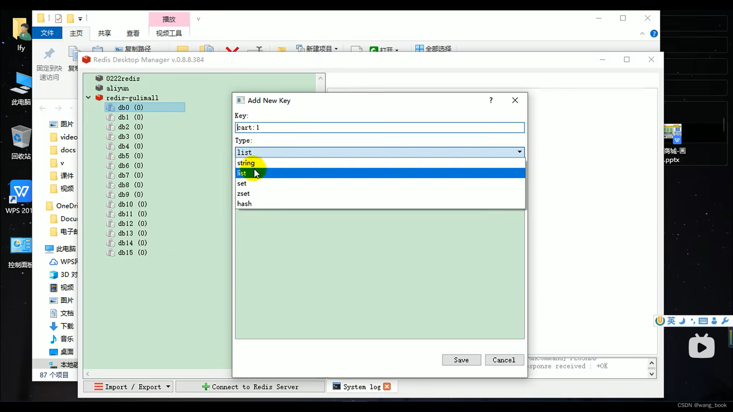Viewport: 733px width, 412px height.
Task: Click the tree panel scroll up arrow
Action: pyautogui.click(x=321, y=78)
